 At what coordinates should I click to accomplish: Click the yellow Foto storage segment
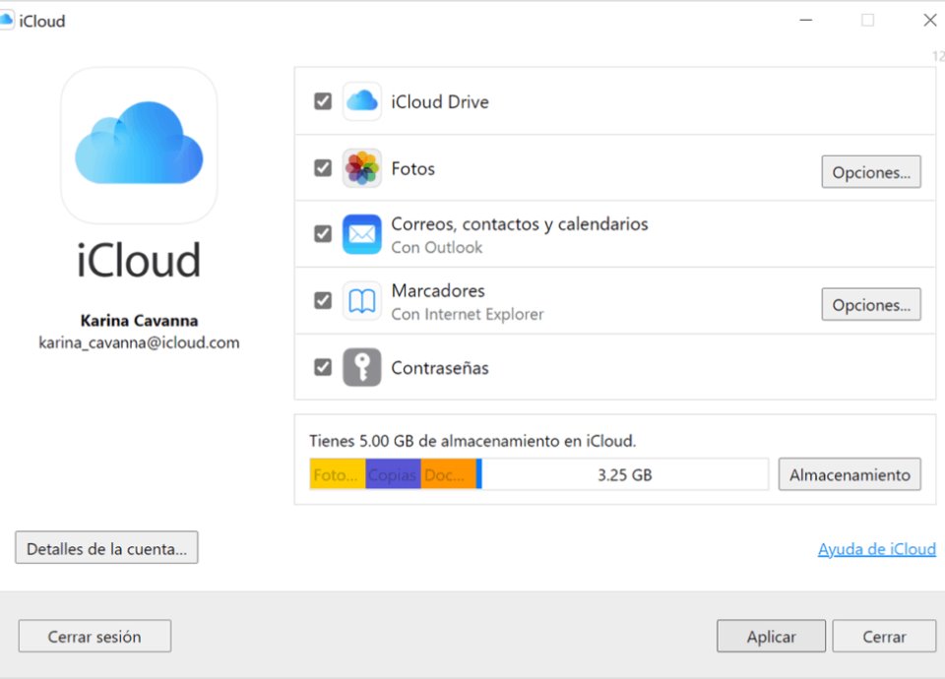click(x=338, y=474)
